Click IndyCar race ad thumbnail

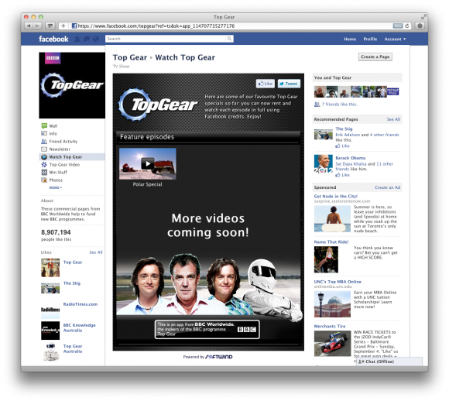pos(332,344)
